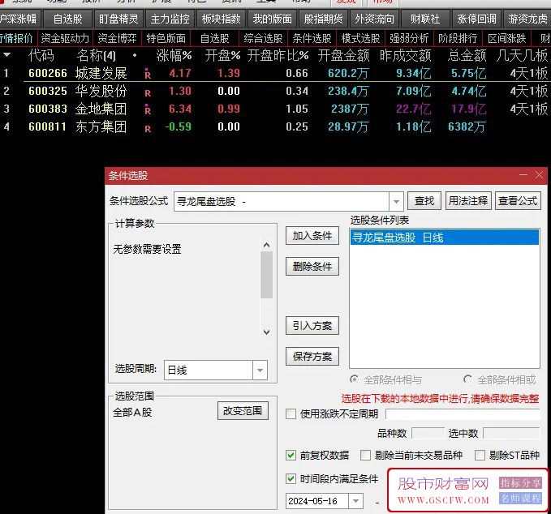The height and width of the screenshot is (514, 551).
Task: Click the 品种数 field
Action: (x=428, y=433)
